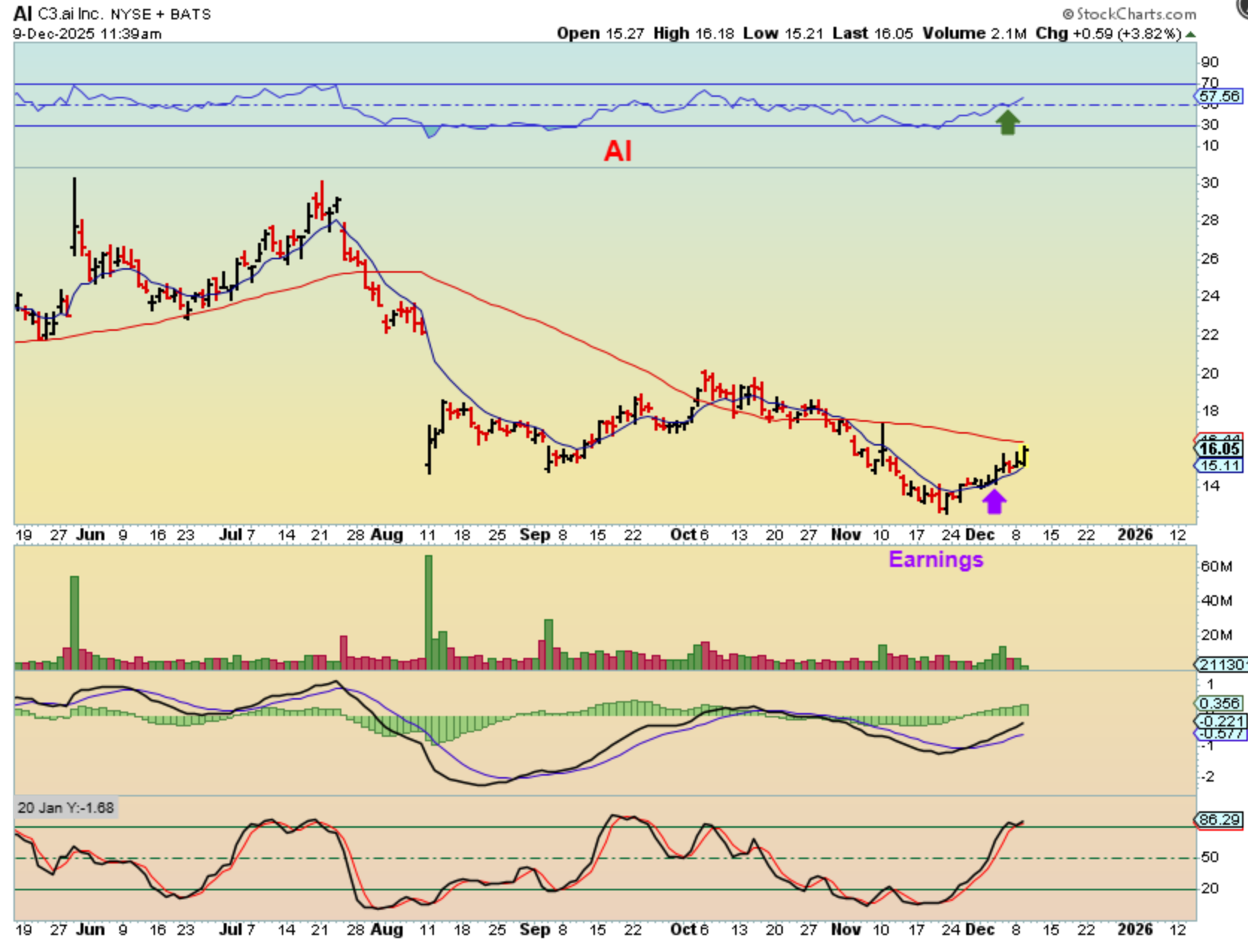The width and height of the screenshot is (1248, 941).
Task: Click the -2 label on the MACD scale
Action: [x=1208, y=776]
